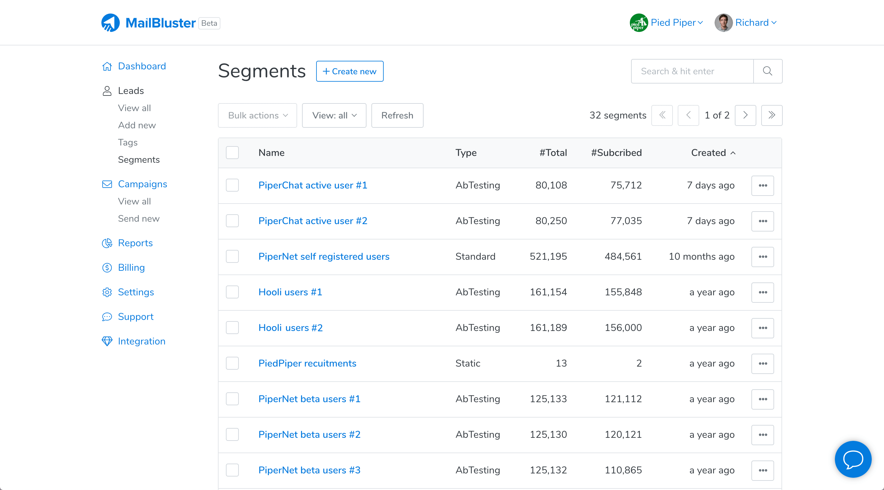Open Reports in the sidebar
884x490 pixels.
click(x=135, y=243)
